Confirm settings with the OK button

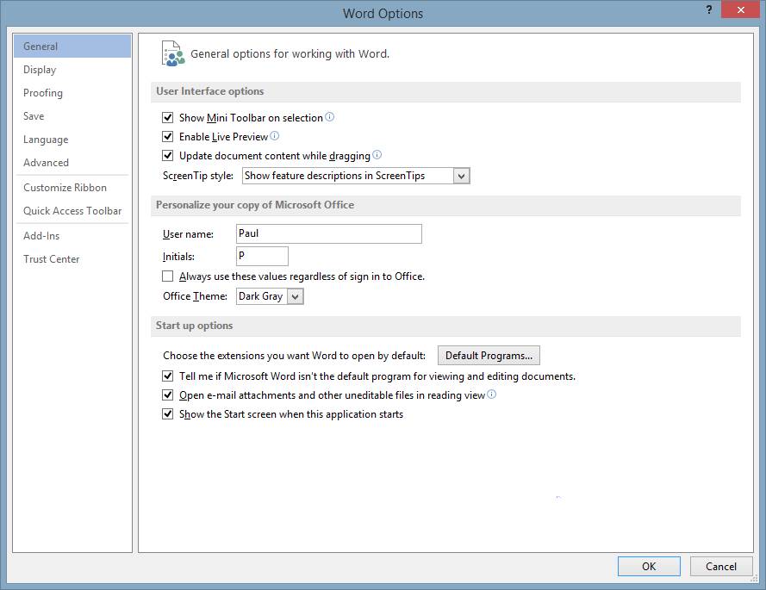click(x=648, y=566)
